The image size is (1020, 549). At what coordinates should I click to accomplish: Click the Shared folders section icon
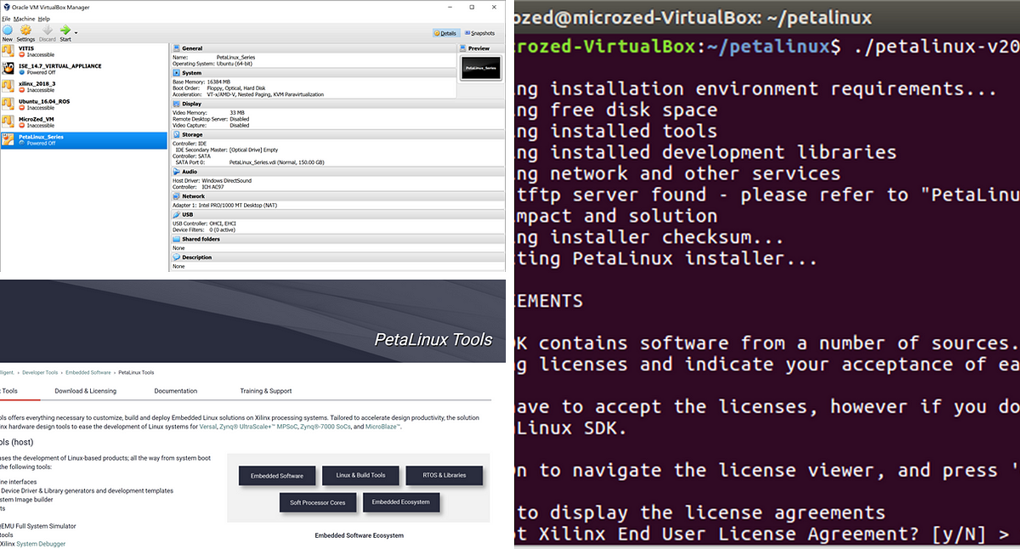[x=176, y=239]
